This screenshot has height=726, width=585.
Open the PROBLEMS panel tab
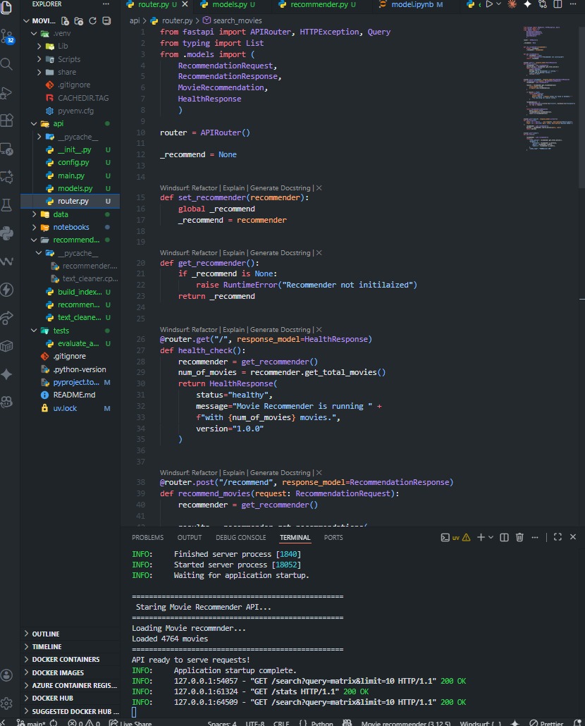pyautogui.click(x=147, y=538)
